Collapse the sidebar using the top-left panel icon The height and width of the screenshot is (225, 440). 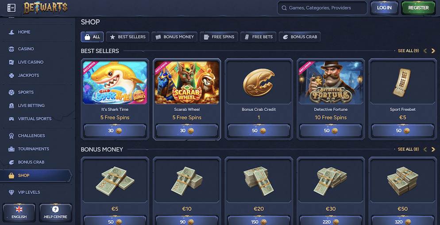(11, 8)
